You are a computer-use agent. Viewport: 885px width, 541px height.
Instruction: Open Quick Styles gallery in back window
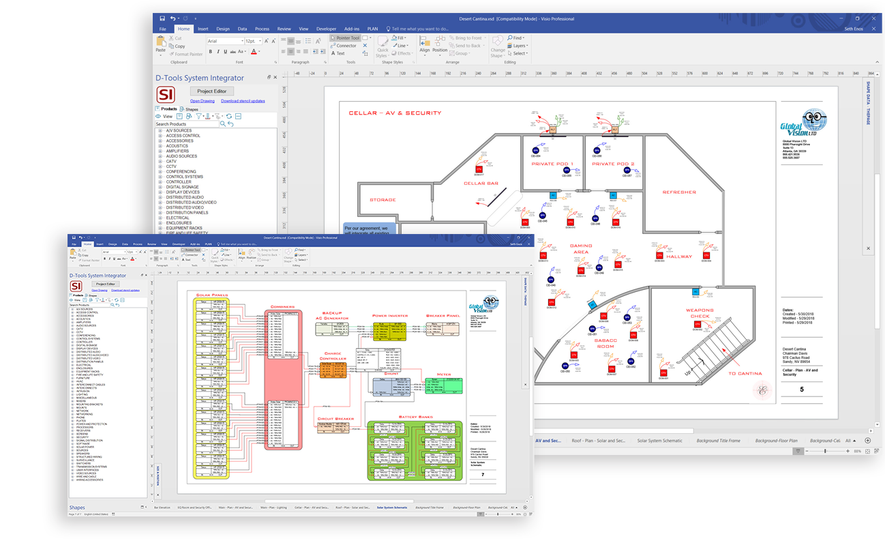[x=383, y=46]
